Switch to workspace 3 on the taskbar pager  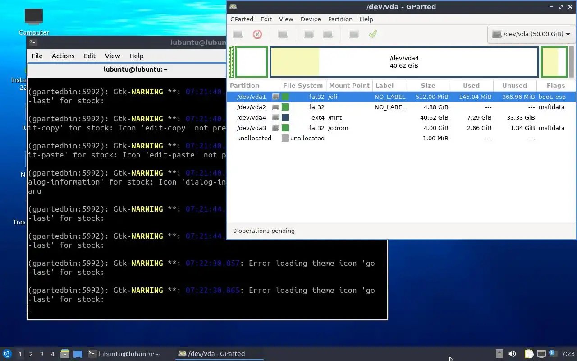tap(41, 354)
